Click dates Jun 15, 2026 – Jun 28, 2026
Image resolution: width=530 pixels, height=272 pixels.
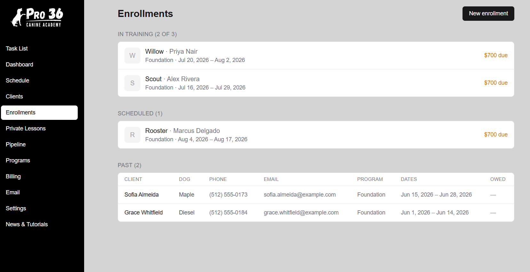(x=436, y=195)
